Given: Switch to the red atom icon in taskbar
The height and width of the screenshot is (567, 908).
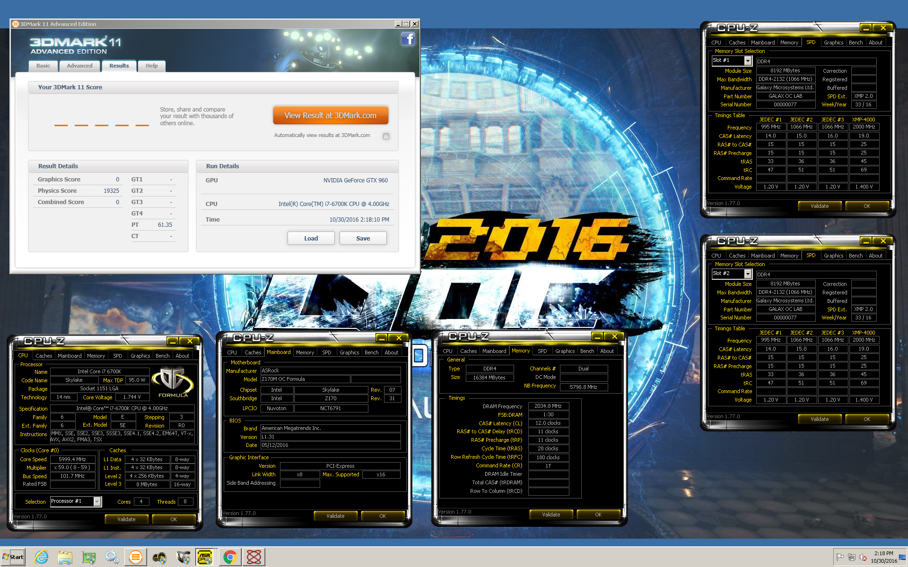Looking at the screenshot, I should pos(254,557).
